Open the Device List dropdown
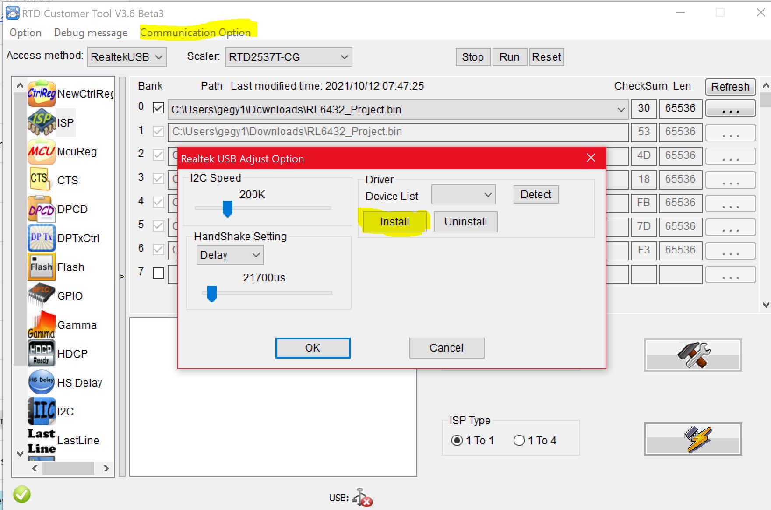This screenshot has height=510, width=771. pos(464,195)
